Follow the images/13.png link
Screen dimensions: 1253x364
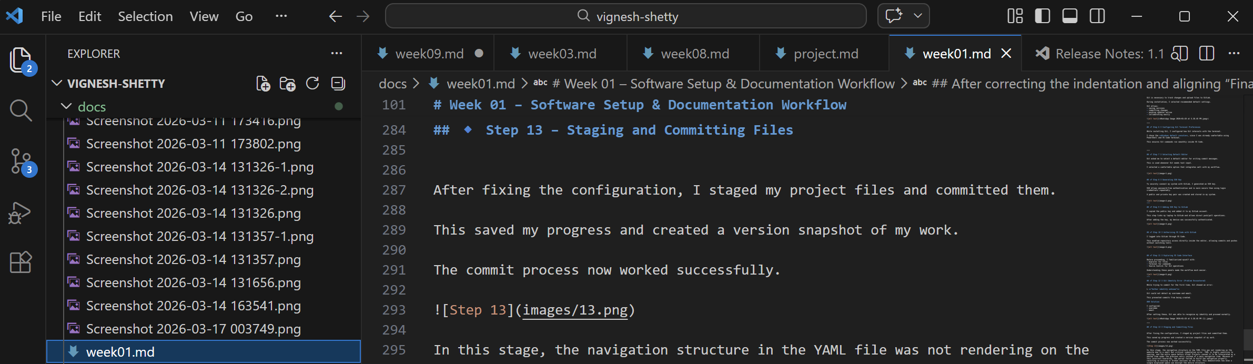pyautogui.click(x=575, y=310)
